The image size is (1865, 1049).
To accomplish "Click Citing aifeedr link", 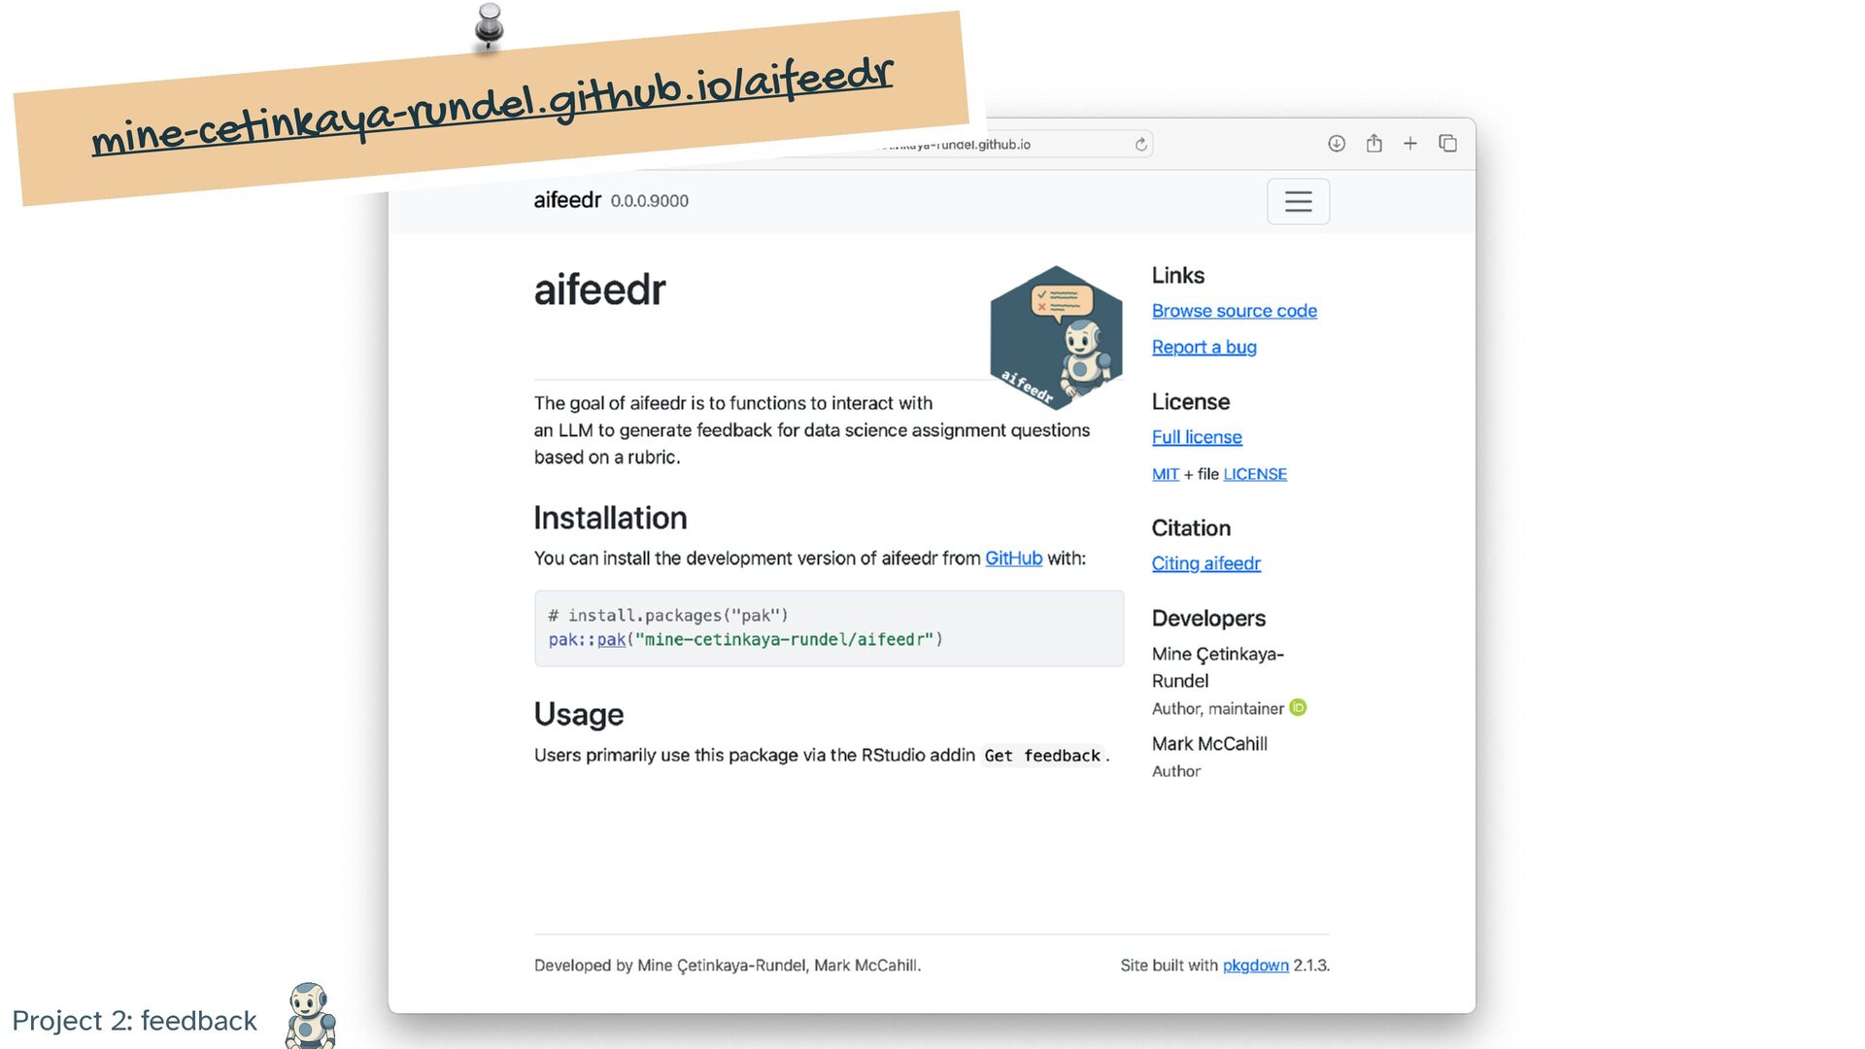I will (x=1205, y=563).
